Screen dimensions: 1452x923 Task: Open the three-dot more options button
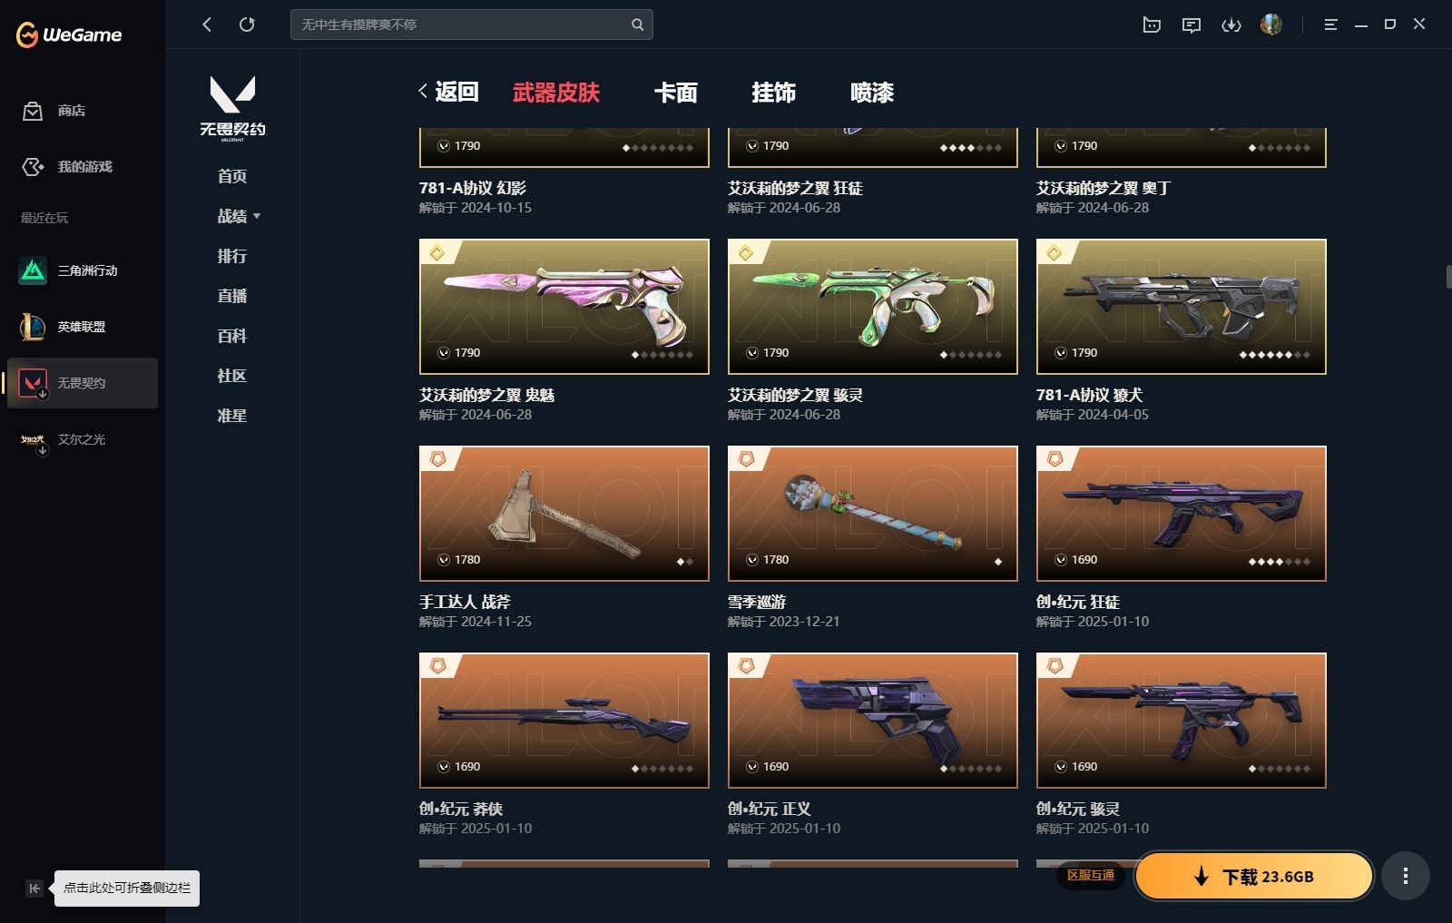tap(1406, 876)
